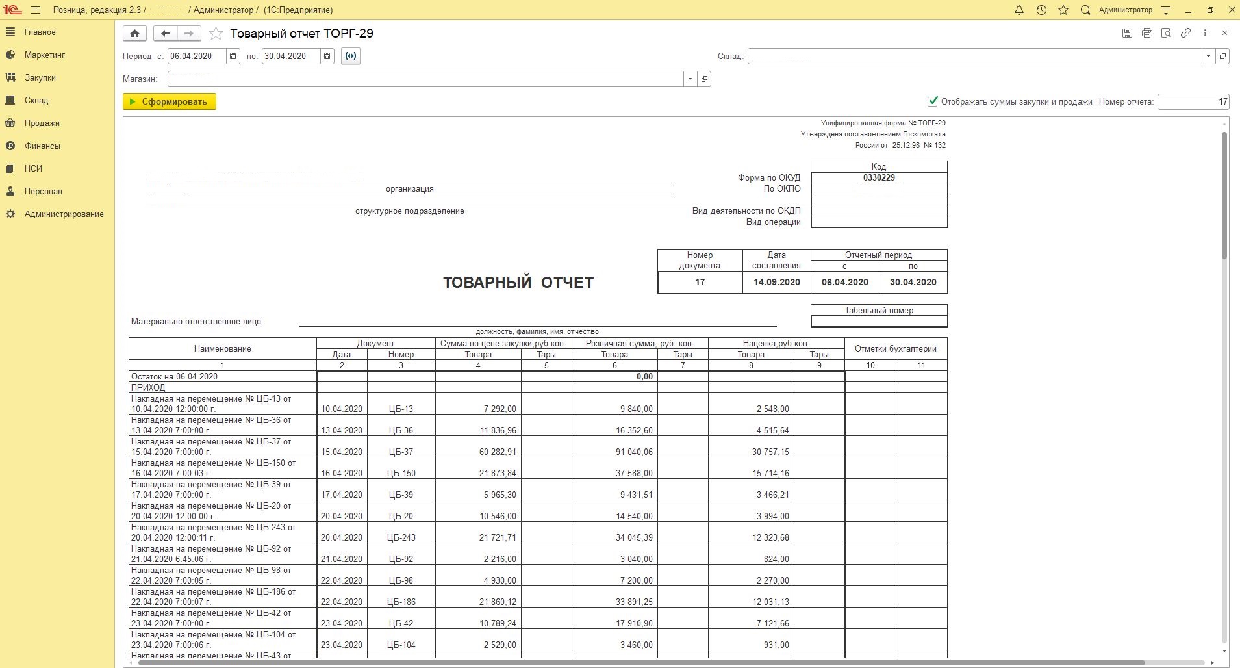Image resolution: width=1240 pixels, height=668 pixels.
Task: Open the 1C main menu icon
Action: click(12, 10)
